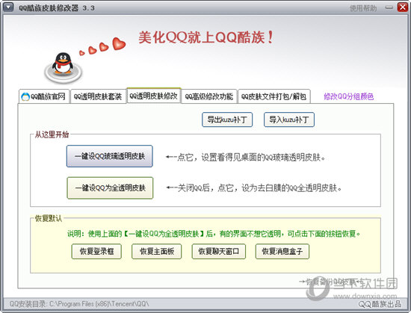Click 一键设QQ为全透明皮肤 button
Viewport: 411px width, 313px height.
pyautogui.click(x=110, y=188)
